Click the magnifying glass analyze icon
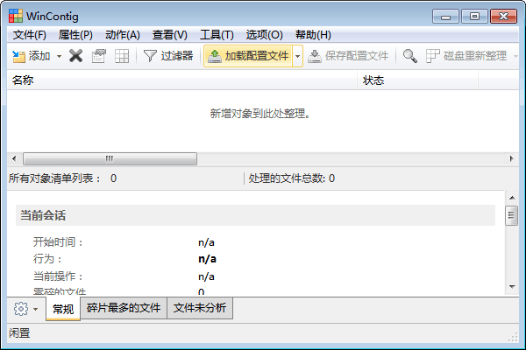The height and width of the screenshot is (350, 526). pos(410,56)
